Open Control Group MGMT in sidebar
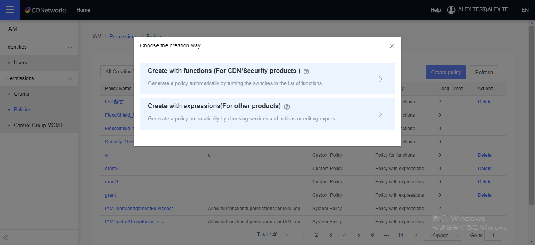 (38, 125)
